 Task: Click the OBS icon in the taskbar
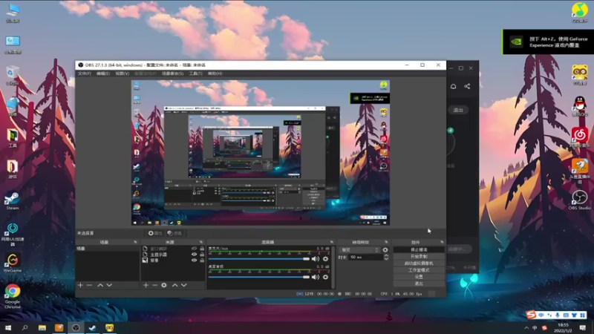[x=76, y=328]
